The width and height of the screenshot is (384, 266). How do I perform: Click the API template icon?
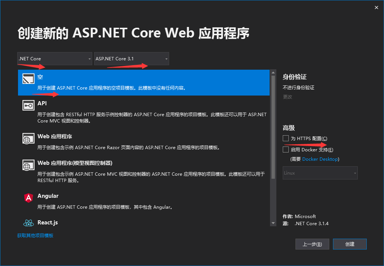(x=28, y=106)
